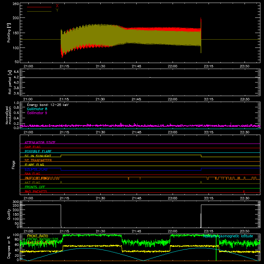Click the SC_IN_SUNLIGHT flag label
264x264 pixels.
38,156
